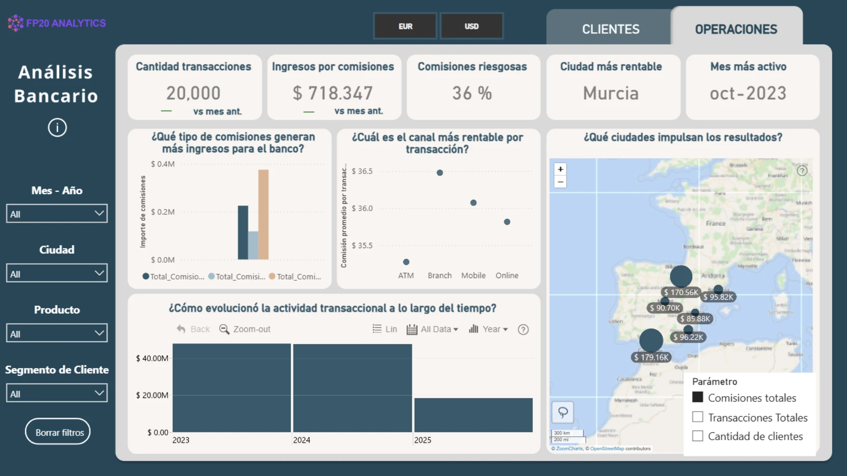The width and height of the screenshot is (847, 476).
Task: Check the Cantidad de clientes parameter box
Action: pyautogui.click(x=697, y=436)
